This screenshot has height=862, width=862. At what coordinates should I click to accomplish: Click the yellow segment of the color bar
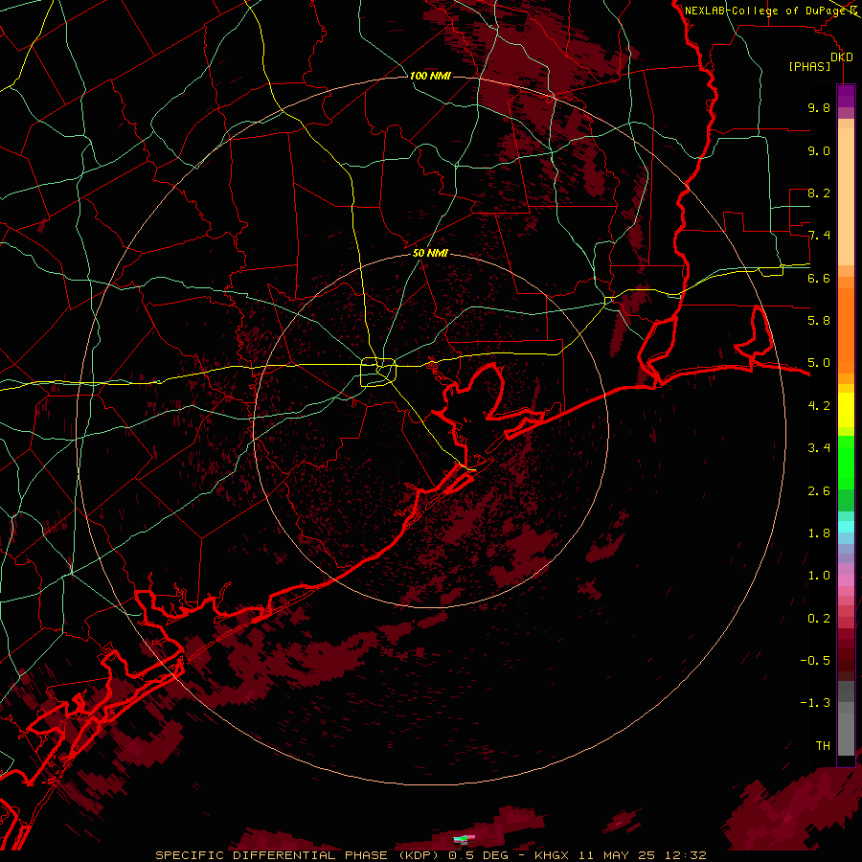click(x=846, y=410)
